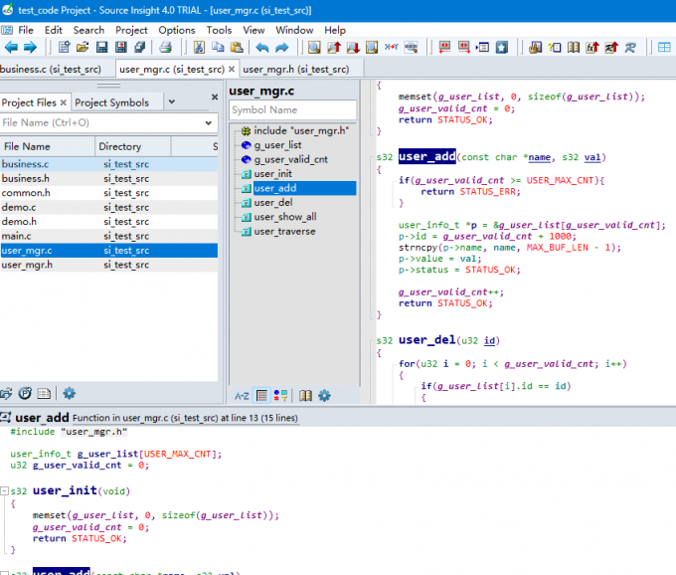
Task: Open the Options menu
Action: [177, 30]
